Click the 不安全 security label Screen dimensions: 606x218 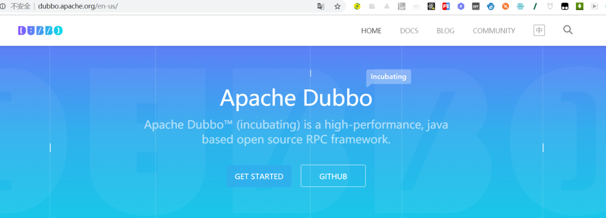(x=21, y=6)
